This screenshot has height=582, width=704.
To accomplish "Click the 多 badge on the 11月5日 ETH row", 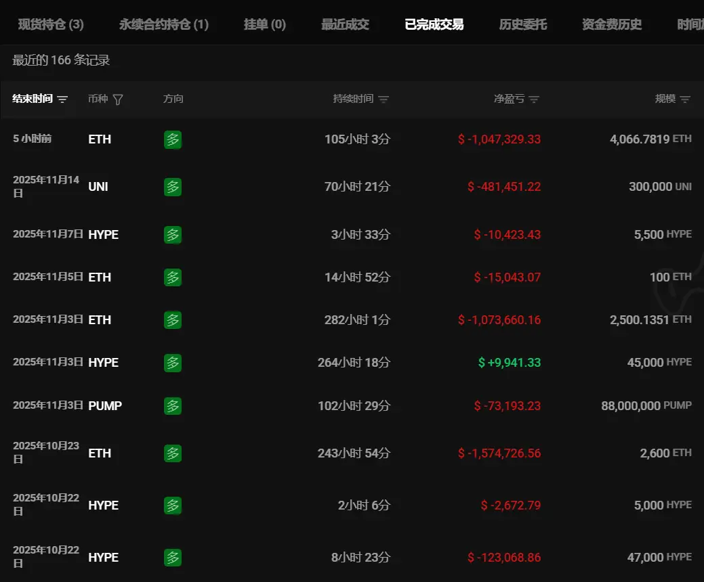I will click(172, 277).
